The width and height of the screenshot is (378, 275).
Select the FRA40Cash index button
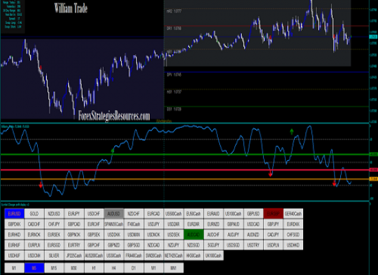pyautogui.click(x=134, y=256)
